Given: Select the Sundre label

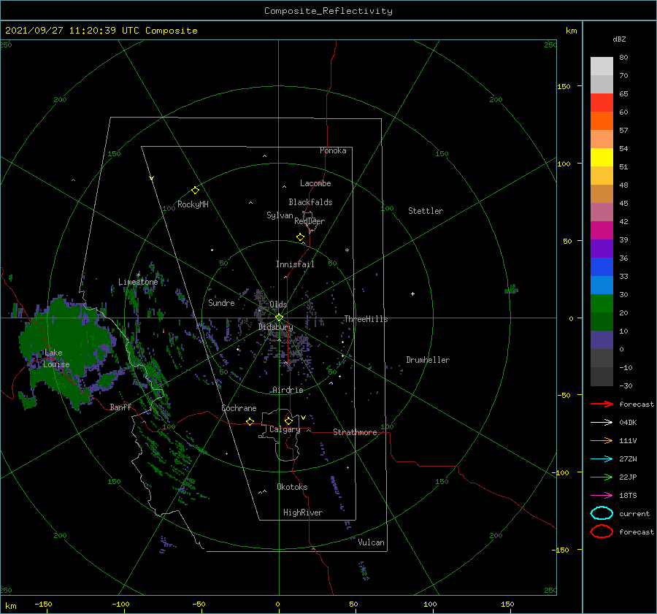Looking at the screenshot, I should pyautogui.click(x=221, y=302).
